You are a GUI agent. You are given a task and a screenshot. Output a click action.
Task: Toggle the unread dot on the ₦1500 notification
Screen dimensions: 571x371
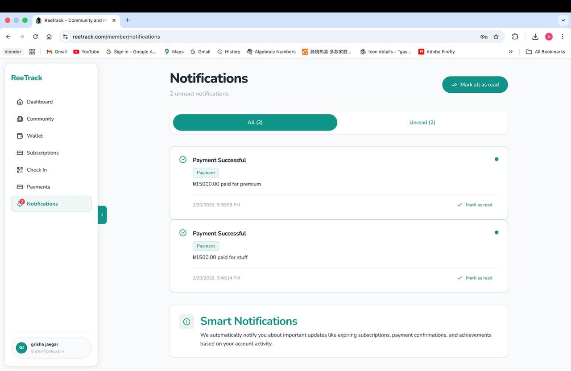[497, 232]
